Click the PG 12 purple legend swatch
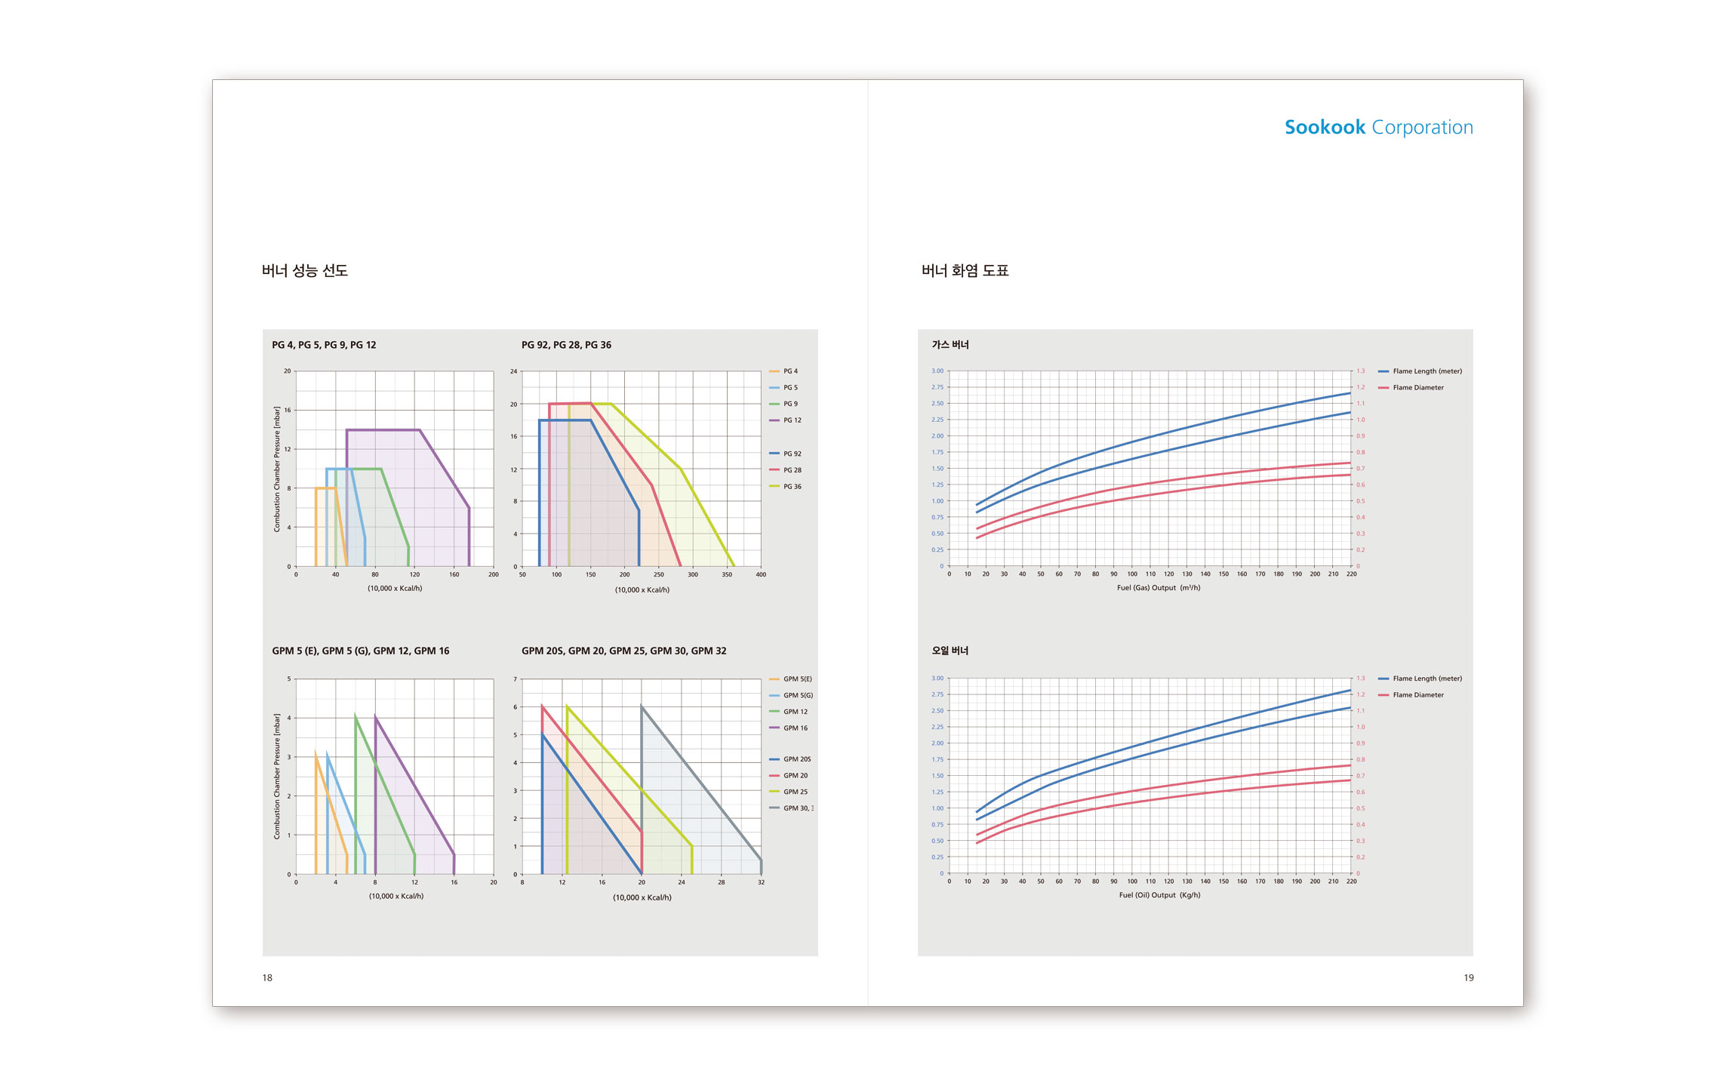 774,420
